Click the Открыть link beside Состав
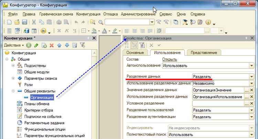Screen dimensions: 258x139 pos(170,59)
